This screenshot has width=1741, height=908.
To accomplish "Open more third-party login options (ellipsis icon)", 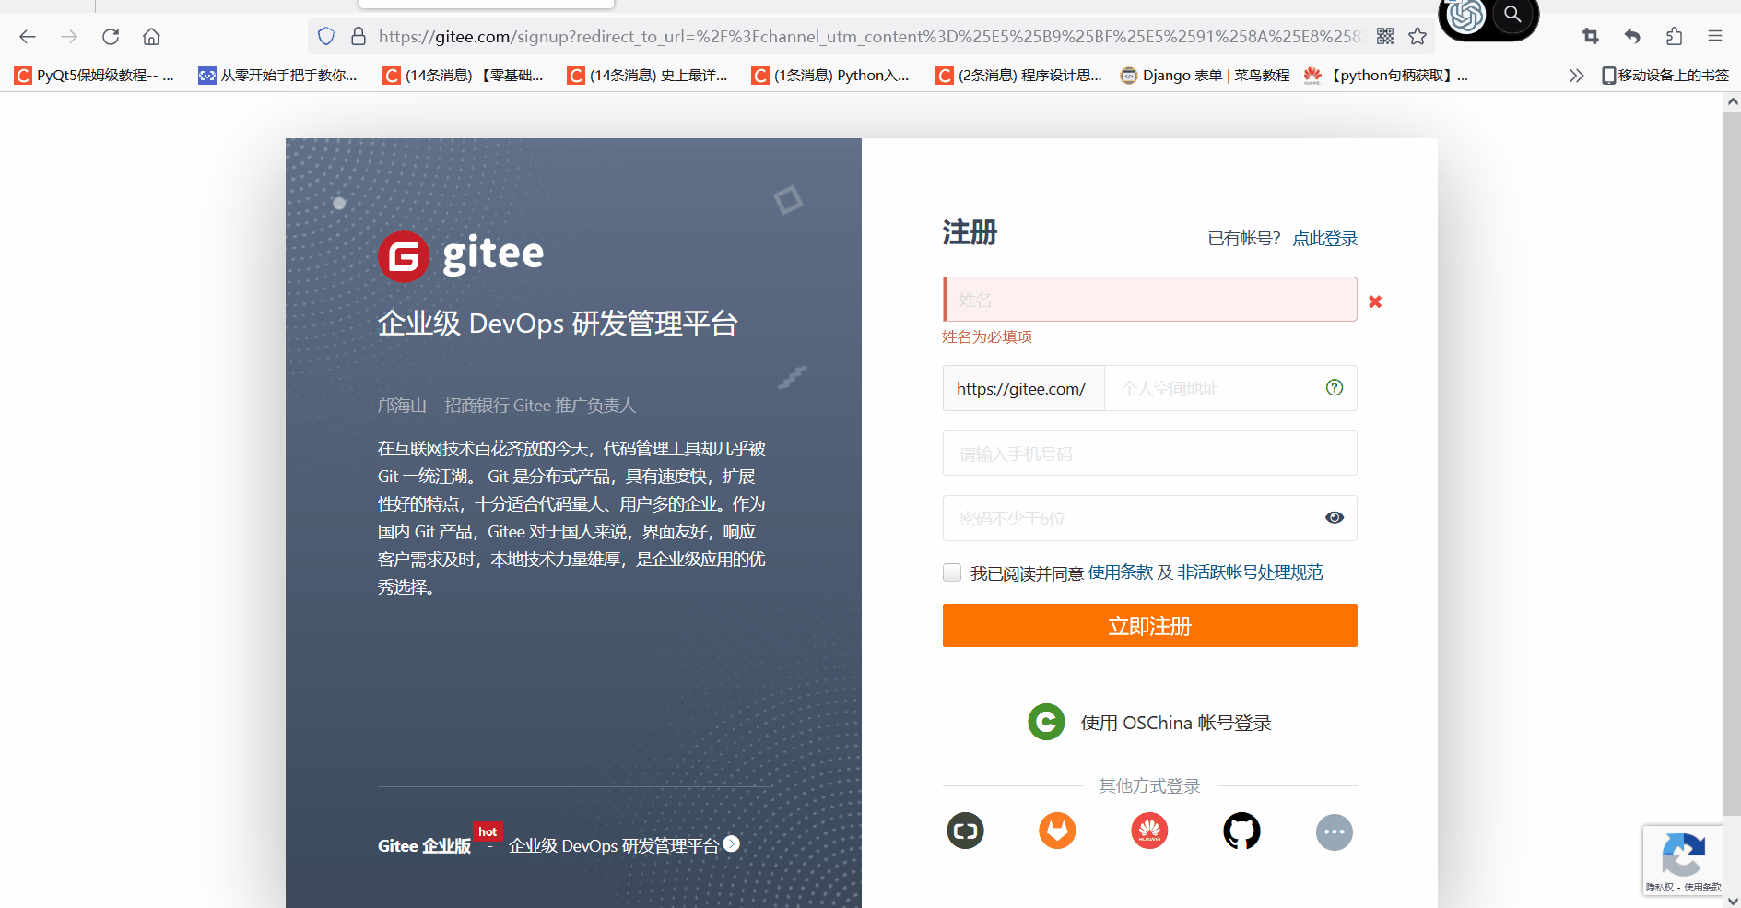I will pos(1334,831).
